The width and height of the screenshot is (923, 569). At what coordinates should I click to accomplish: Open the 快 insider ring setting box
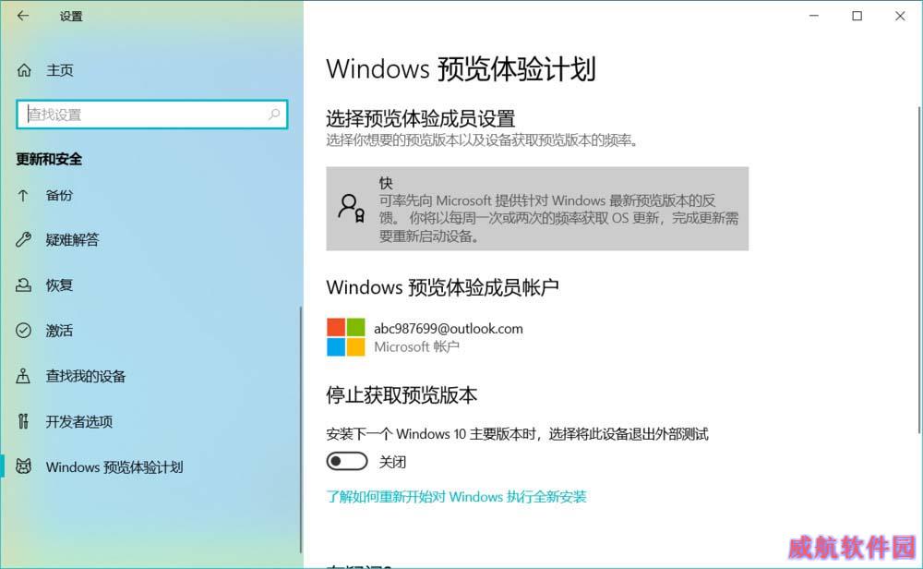tap(537, 209)
